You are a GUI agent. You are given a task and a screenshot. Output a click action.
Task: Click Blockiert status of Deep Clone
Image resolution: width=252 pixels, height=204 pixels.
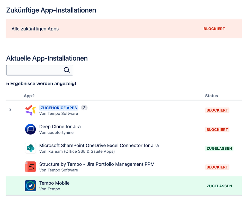217,130
